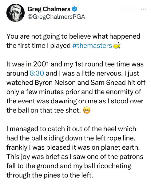
Task: Click the 8:30 time link
Action: click(37, 74)
